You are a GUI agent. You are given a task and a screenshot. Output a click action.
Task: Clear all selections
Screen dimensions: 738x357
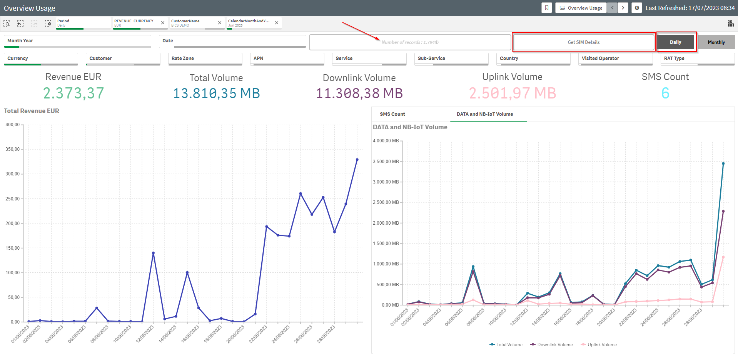click(x=48, y=23)
